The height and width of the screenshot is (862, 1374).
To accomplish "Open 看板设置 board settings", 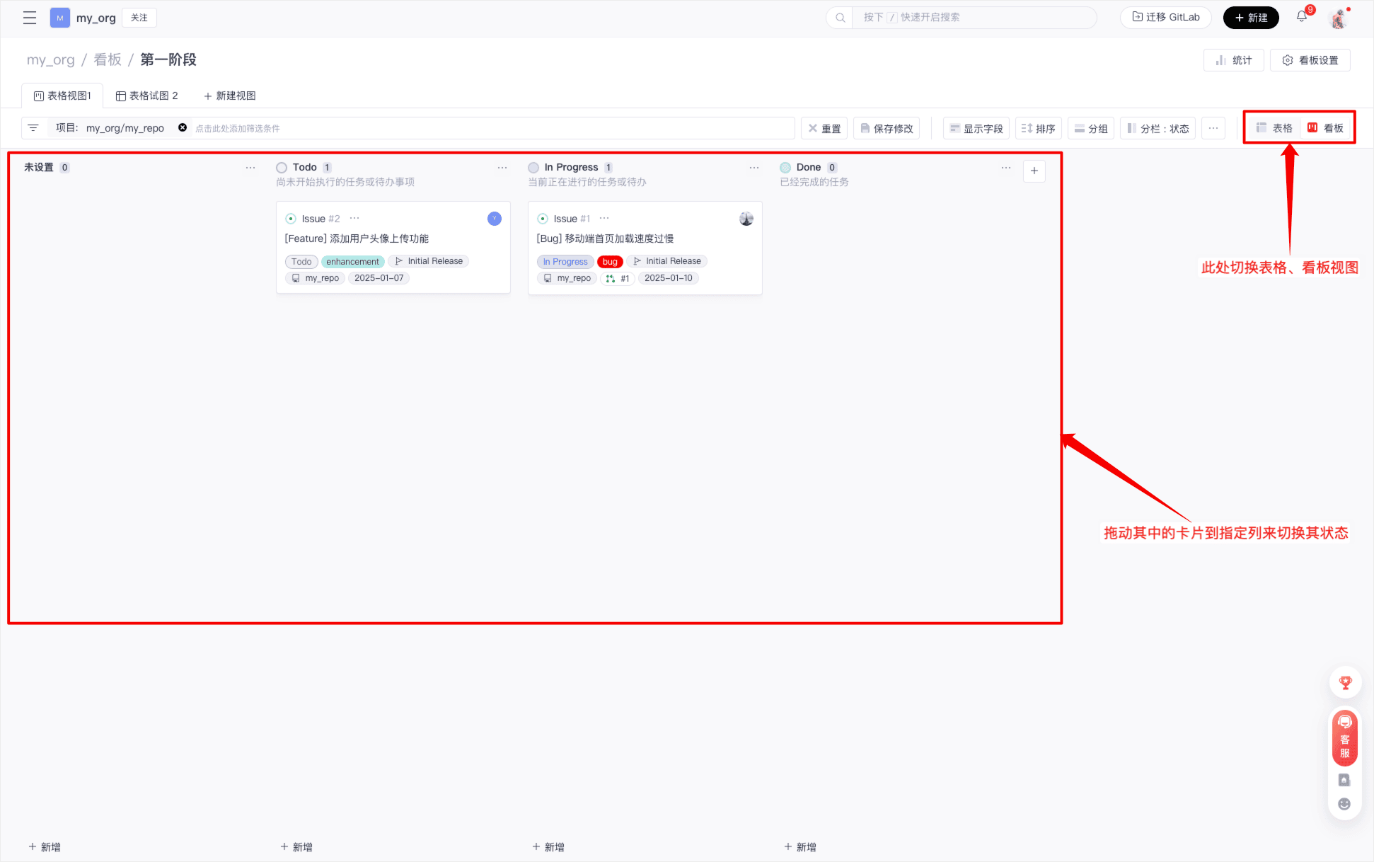I will coord(1310,60).
